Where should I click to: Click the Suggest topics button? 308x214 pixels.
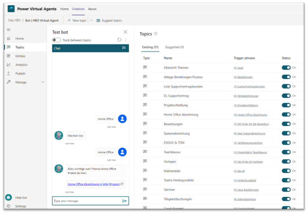point(109,21)
